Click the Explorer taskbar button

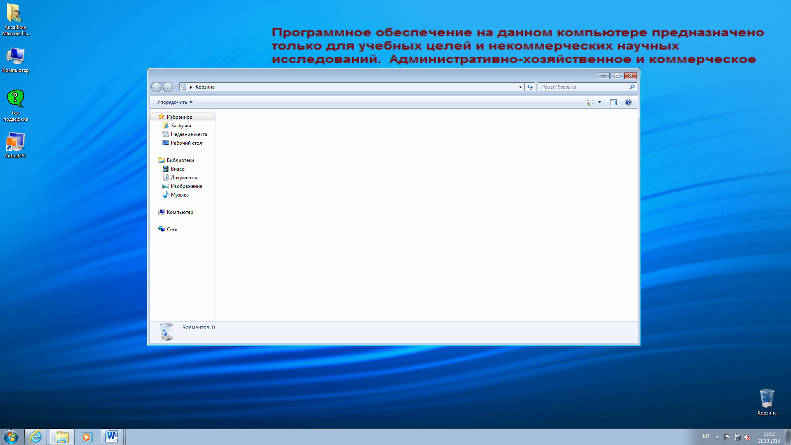tap(62, 437)
